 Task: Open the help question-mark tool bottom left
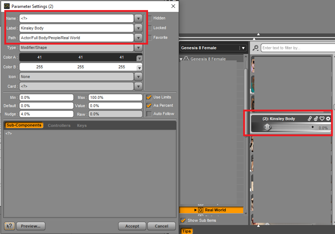click(9, 226)
